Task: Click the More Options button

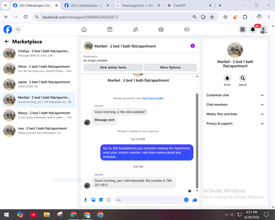Action: [x=170, y=68]
